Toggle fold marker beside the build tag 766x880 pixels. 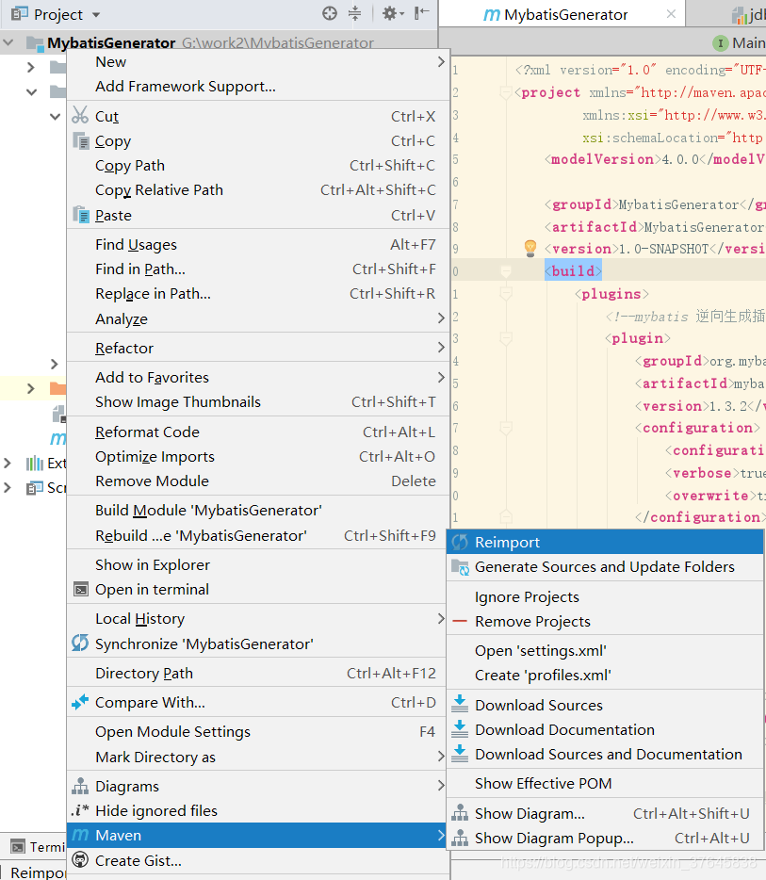click(506, 271)
